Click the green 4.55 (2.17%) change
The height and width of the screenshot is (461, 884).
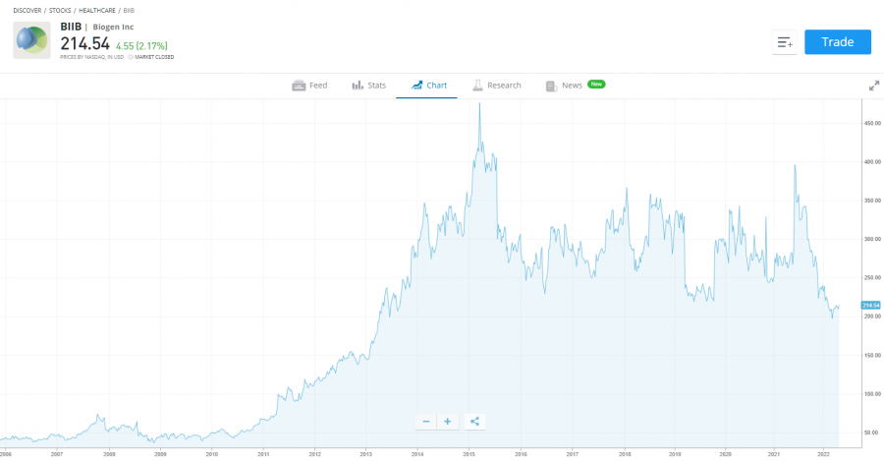141,45
